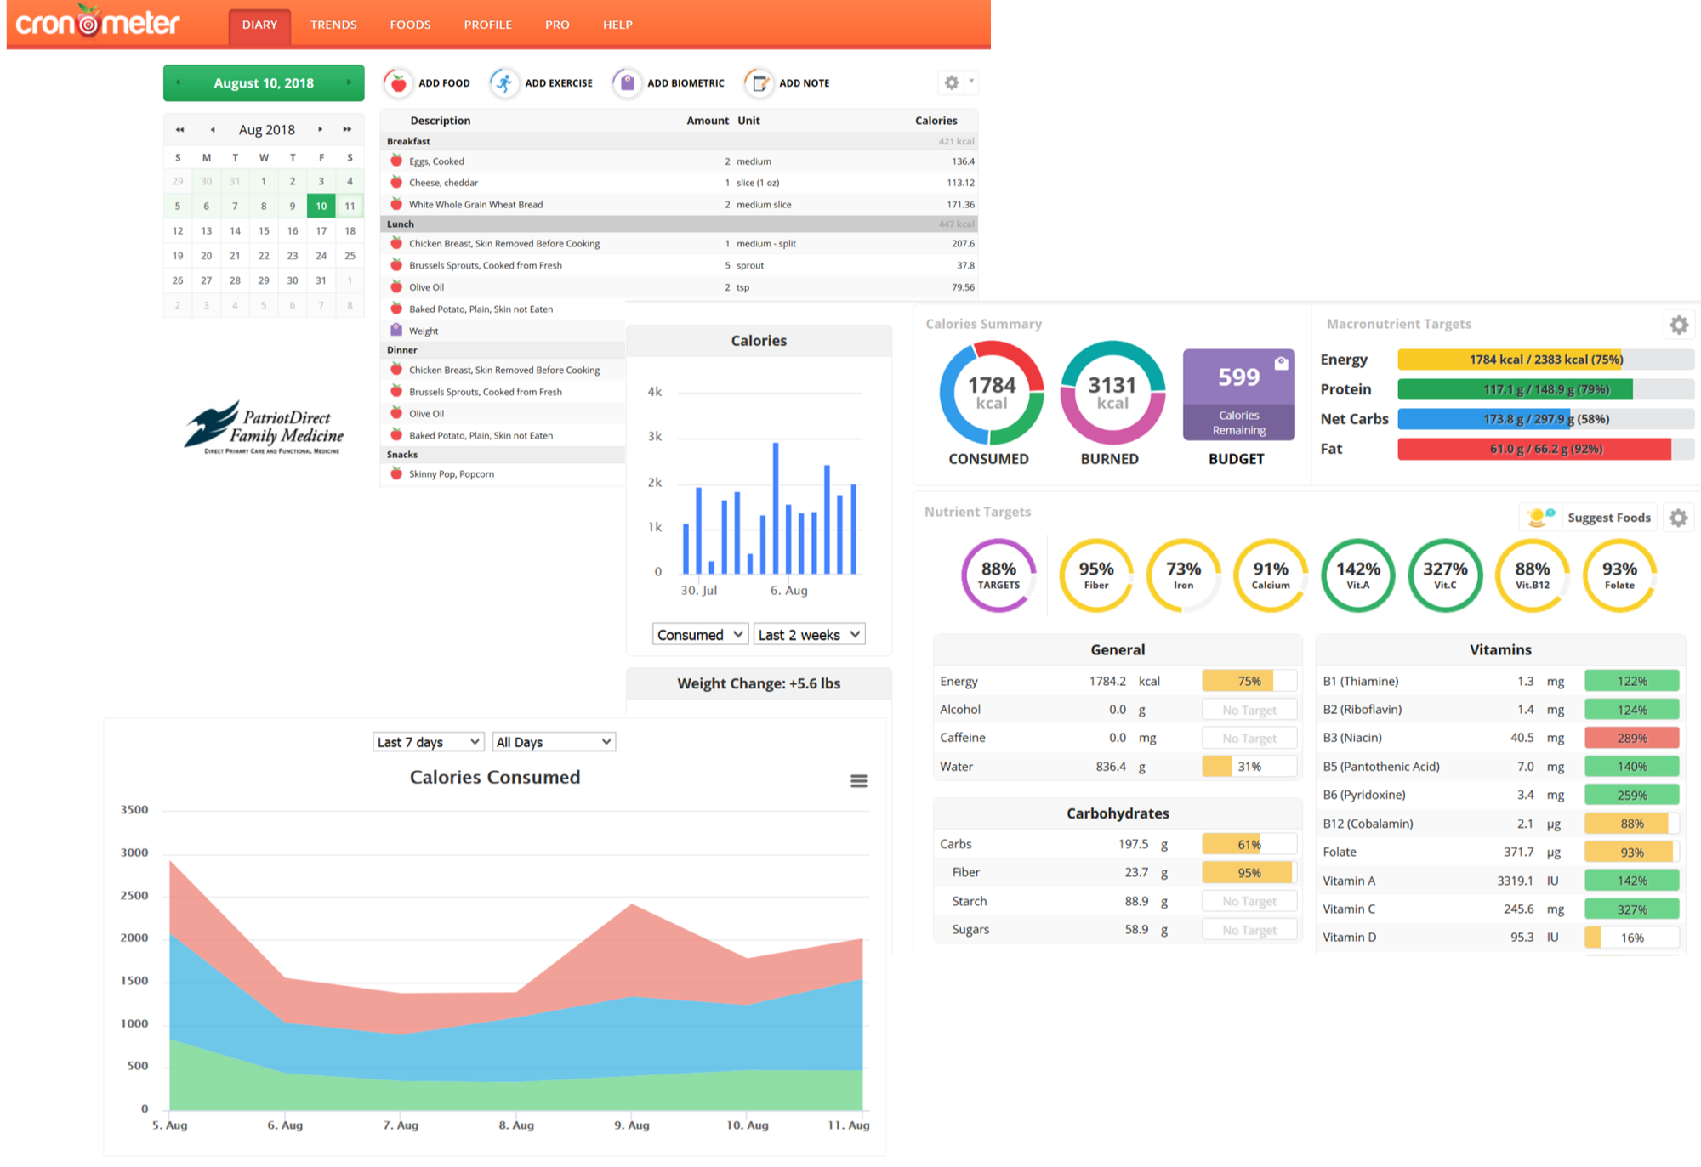Screen dimensions: 1701x1167
Task: Open the Foods tab
Action: tap(410, 25)
